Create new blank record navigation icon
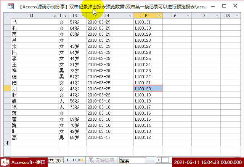Image resolution: width=244 pixels, height=167 pixels. [x=81, y=160]
